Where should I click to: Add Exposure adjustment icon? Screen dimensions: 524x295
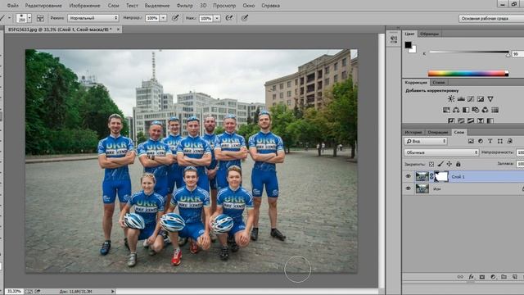point(481,98)
